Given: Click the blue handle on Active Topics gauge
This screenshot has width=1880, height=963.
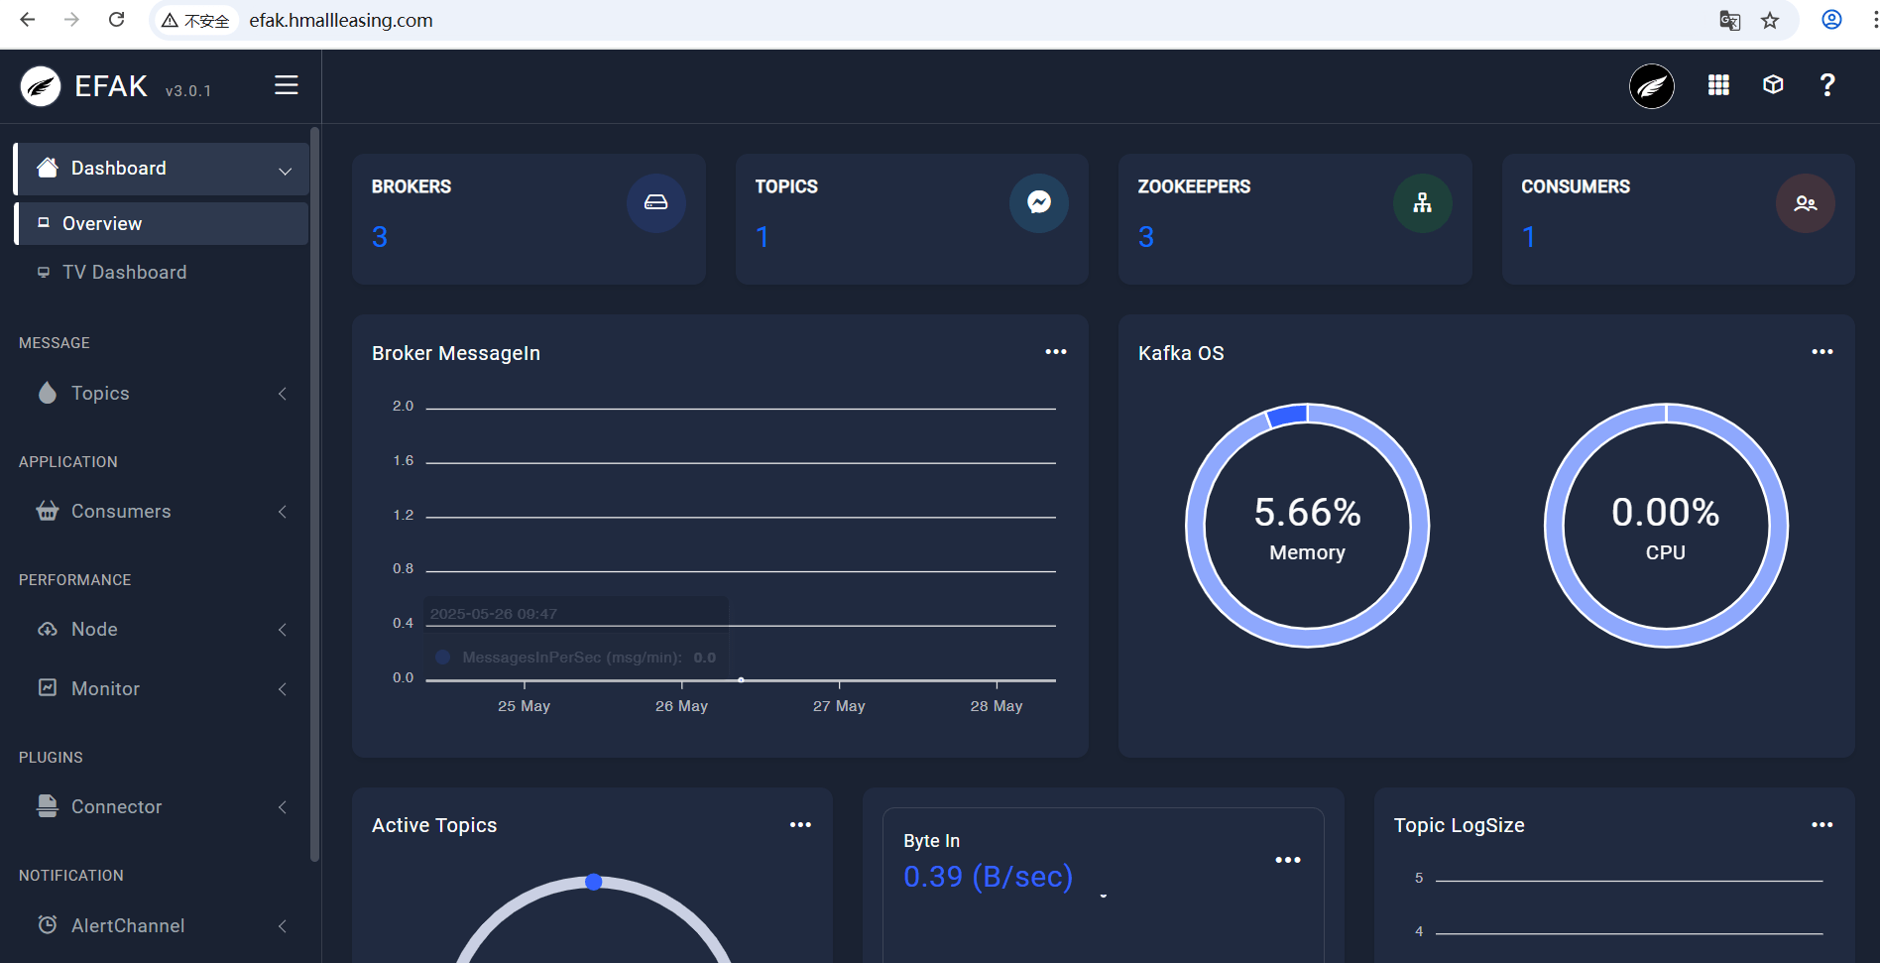Looking at the screenshot, I should point(594,882).
